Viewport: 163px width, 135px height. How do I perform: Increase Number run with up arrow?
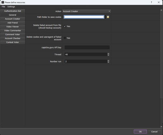[x=108, y=61]
